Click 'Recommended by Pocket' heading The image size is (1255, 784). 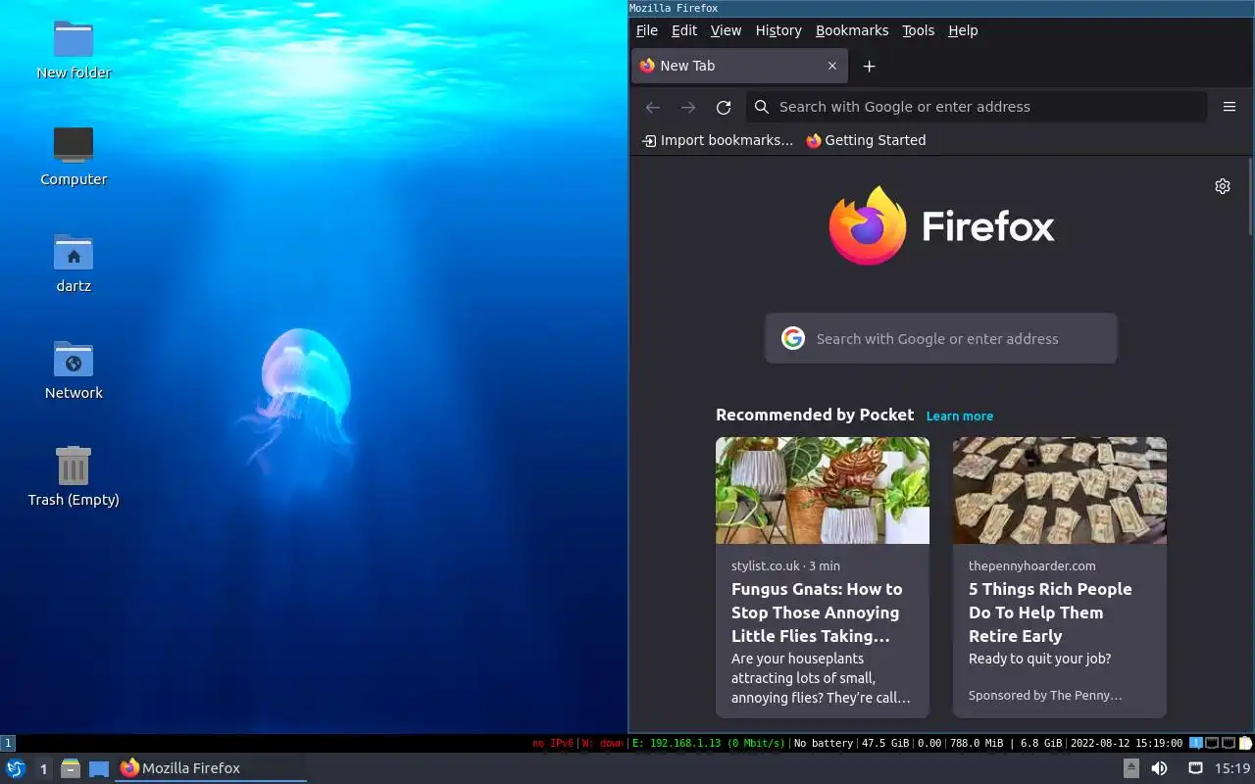(815, 415)
